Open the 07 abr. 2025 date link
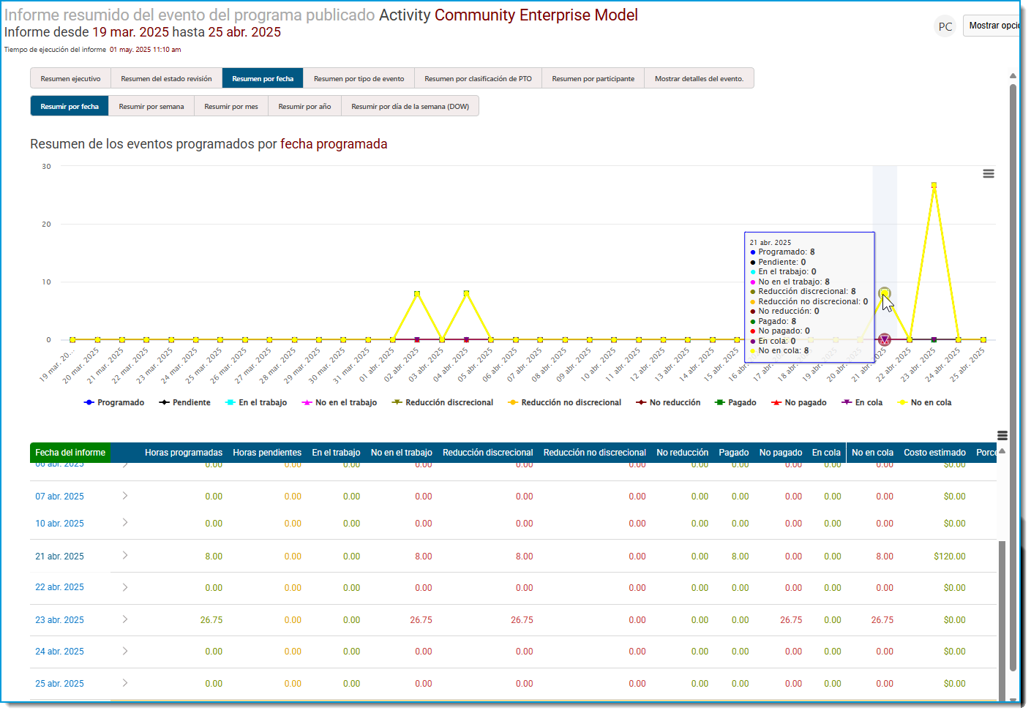Screen dimensions: 1031x713 [x=59, y=497]
